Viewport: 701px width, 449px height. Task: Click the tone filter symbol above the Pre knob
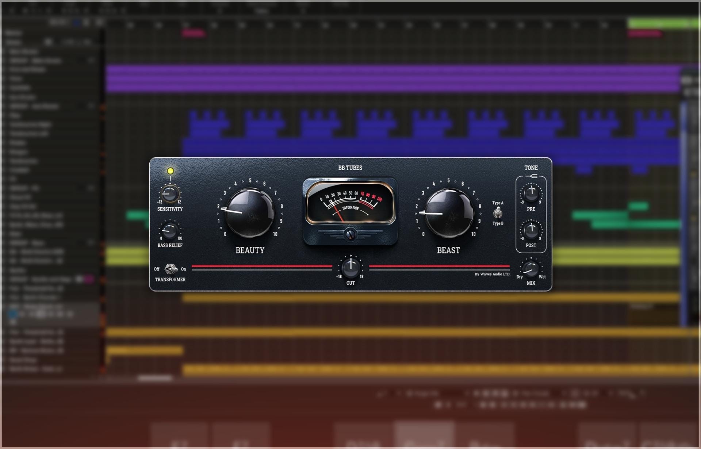tap(531, 176)
